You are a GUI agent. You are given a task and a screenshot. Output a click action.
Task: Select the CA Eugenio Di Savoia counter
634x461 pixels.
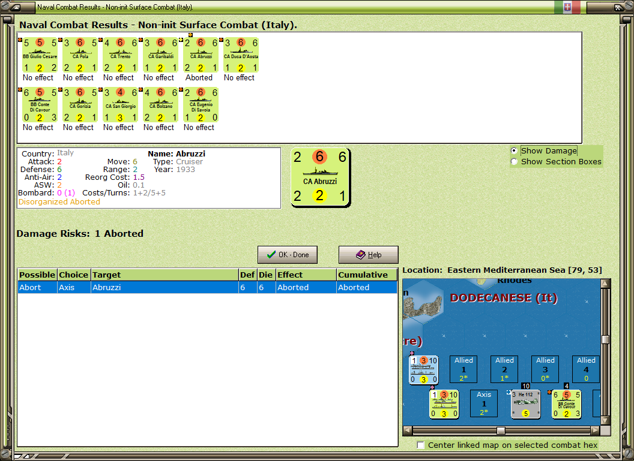pos(201,105)
